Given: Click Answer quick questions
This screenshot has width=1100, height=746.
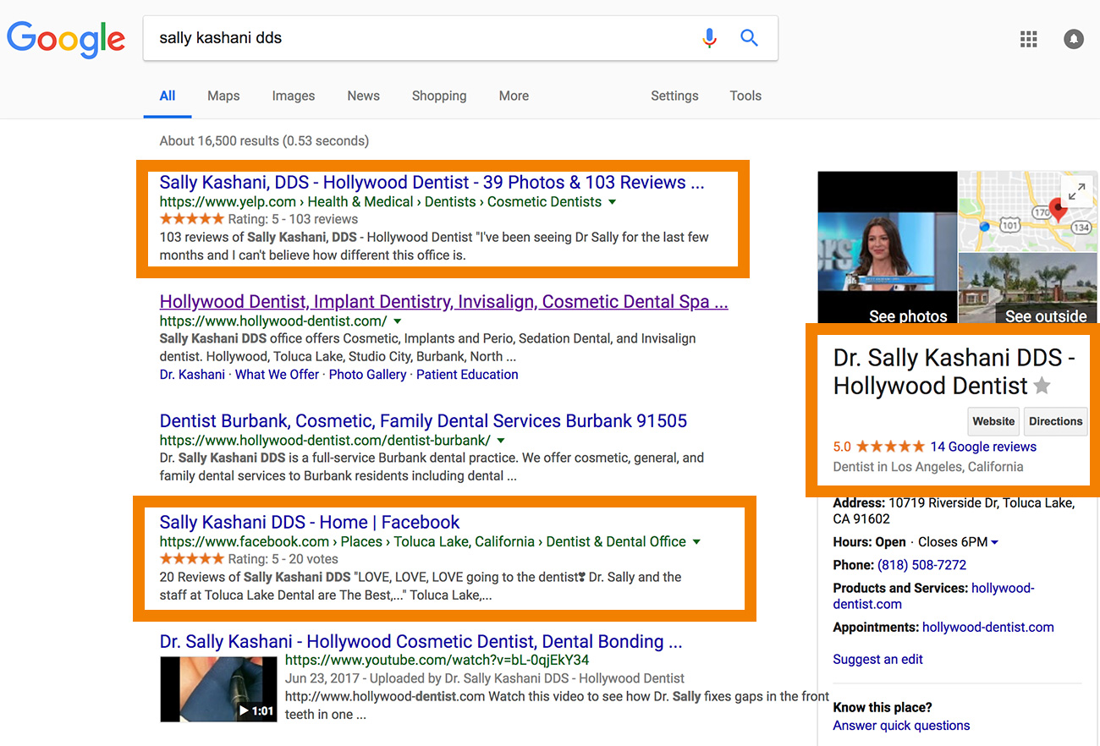Looking at the screenshot, I should point(901,726).
